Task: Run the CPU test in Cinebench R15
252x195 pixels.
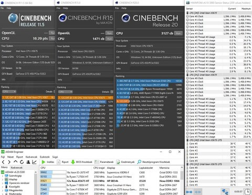Action: (x=109, y=39)
